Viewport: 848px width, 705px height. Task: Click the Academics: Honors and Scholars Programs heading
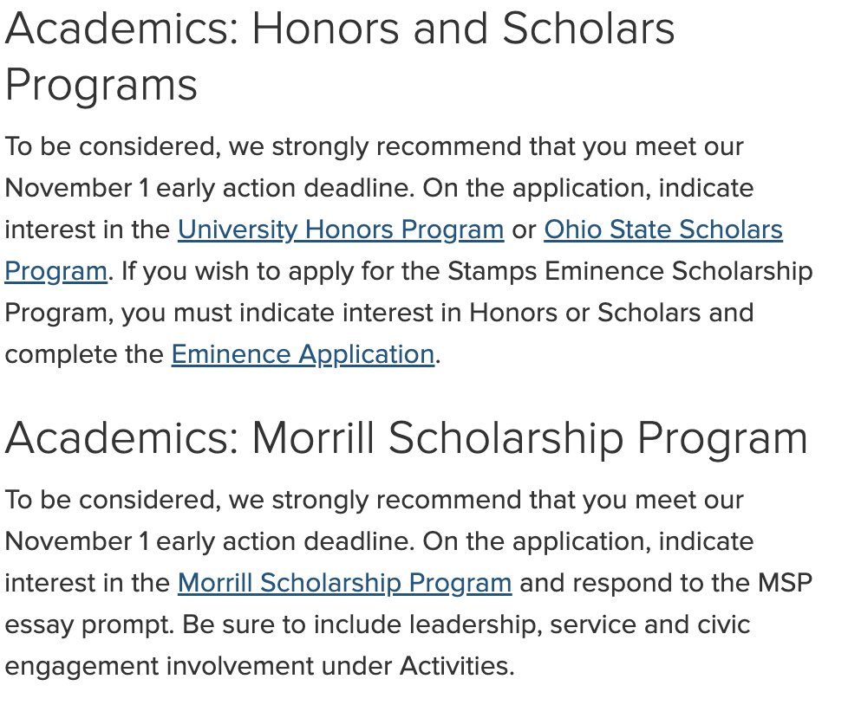(x=340, y=56)
